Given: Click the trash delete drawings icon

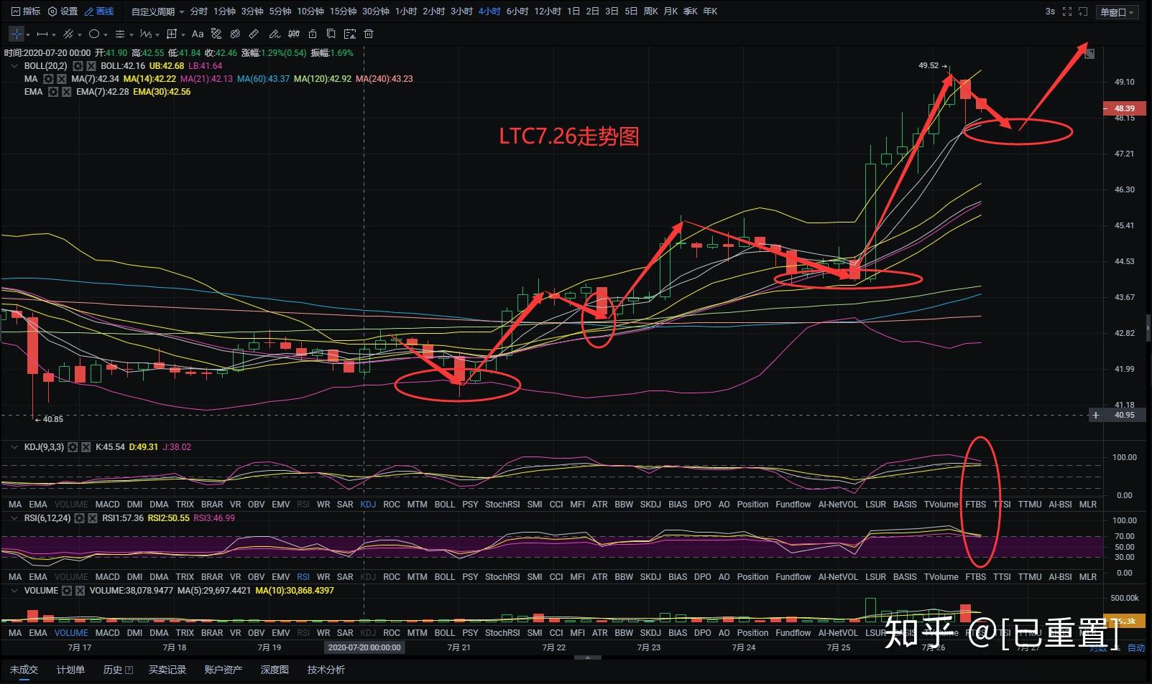Looking at the screenshot, I should point(369,34).
